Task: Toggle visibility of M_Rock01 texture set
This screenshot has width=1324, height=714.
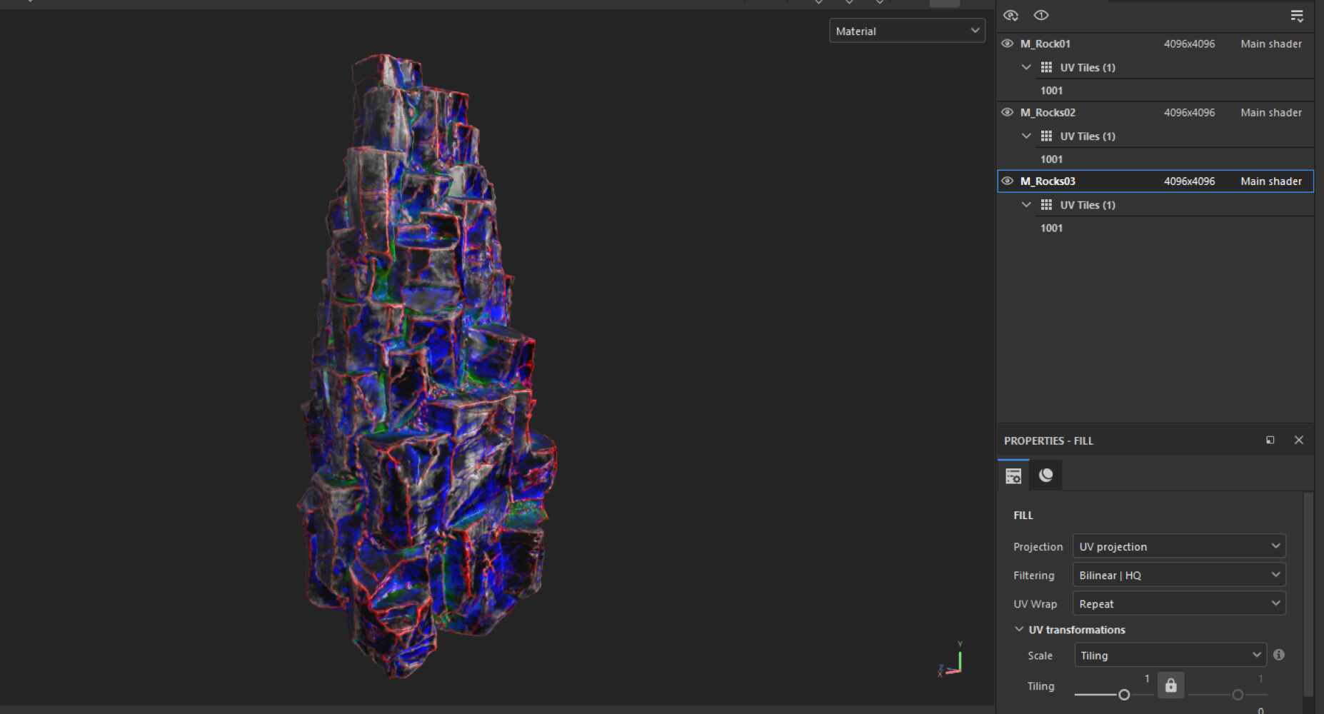Action: [x=1008, y=43]
